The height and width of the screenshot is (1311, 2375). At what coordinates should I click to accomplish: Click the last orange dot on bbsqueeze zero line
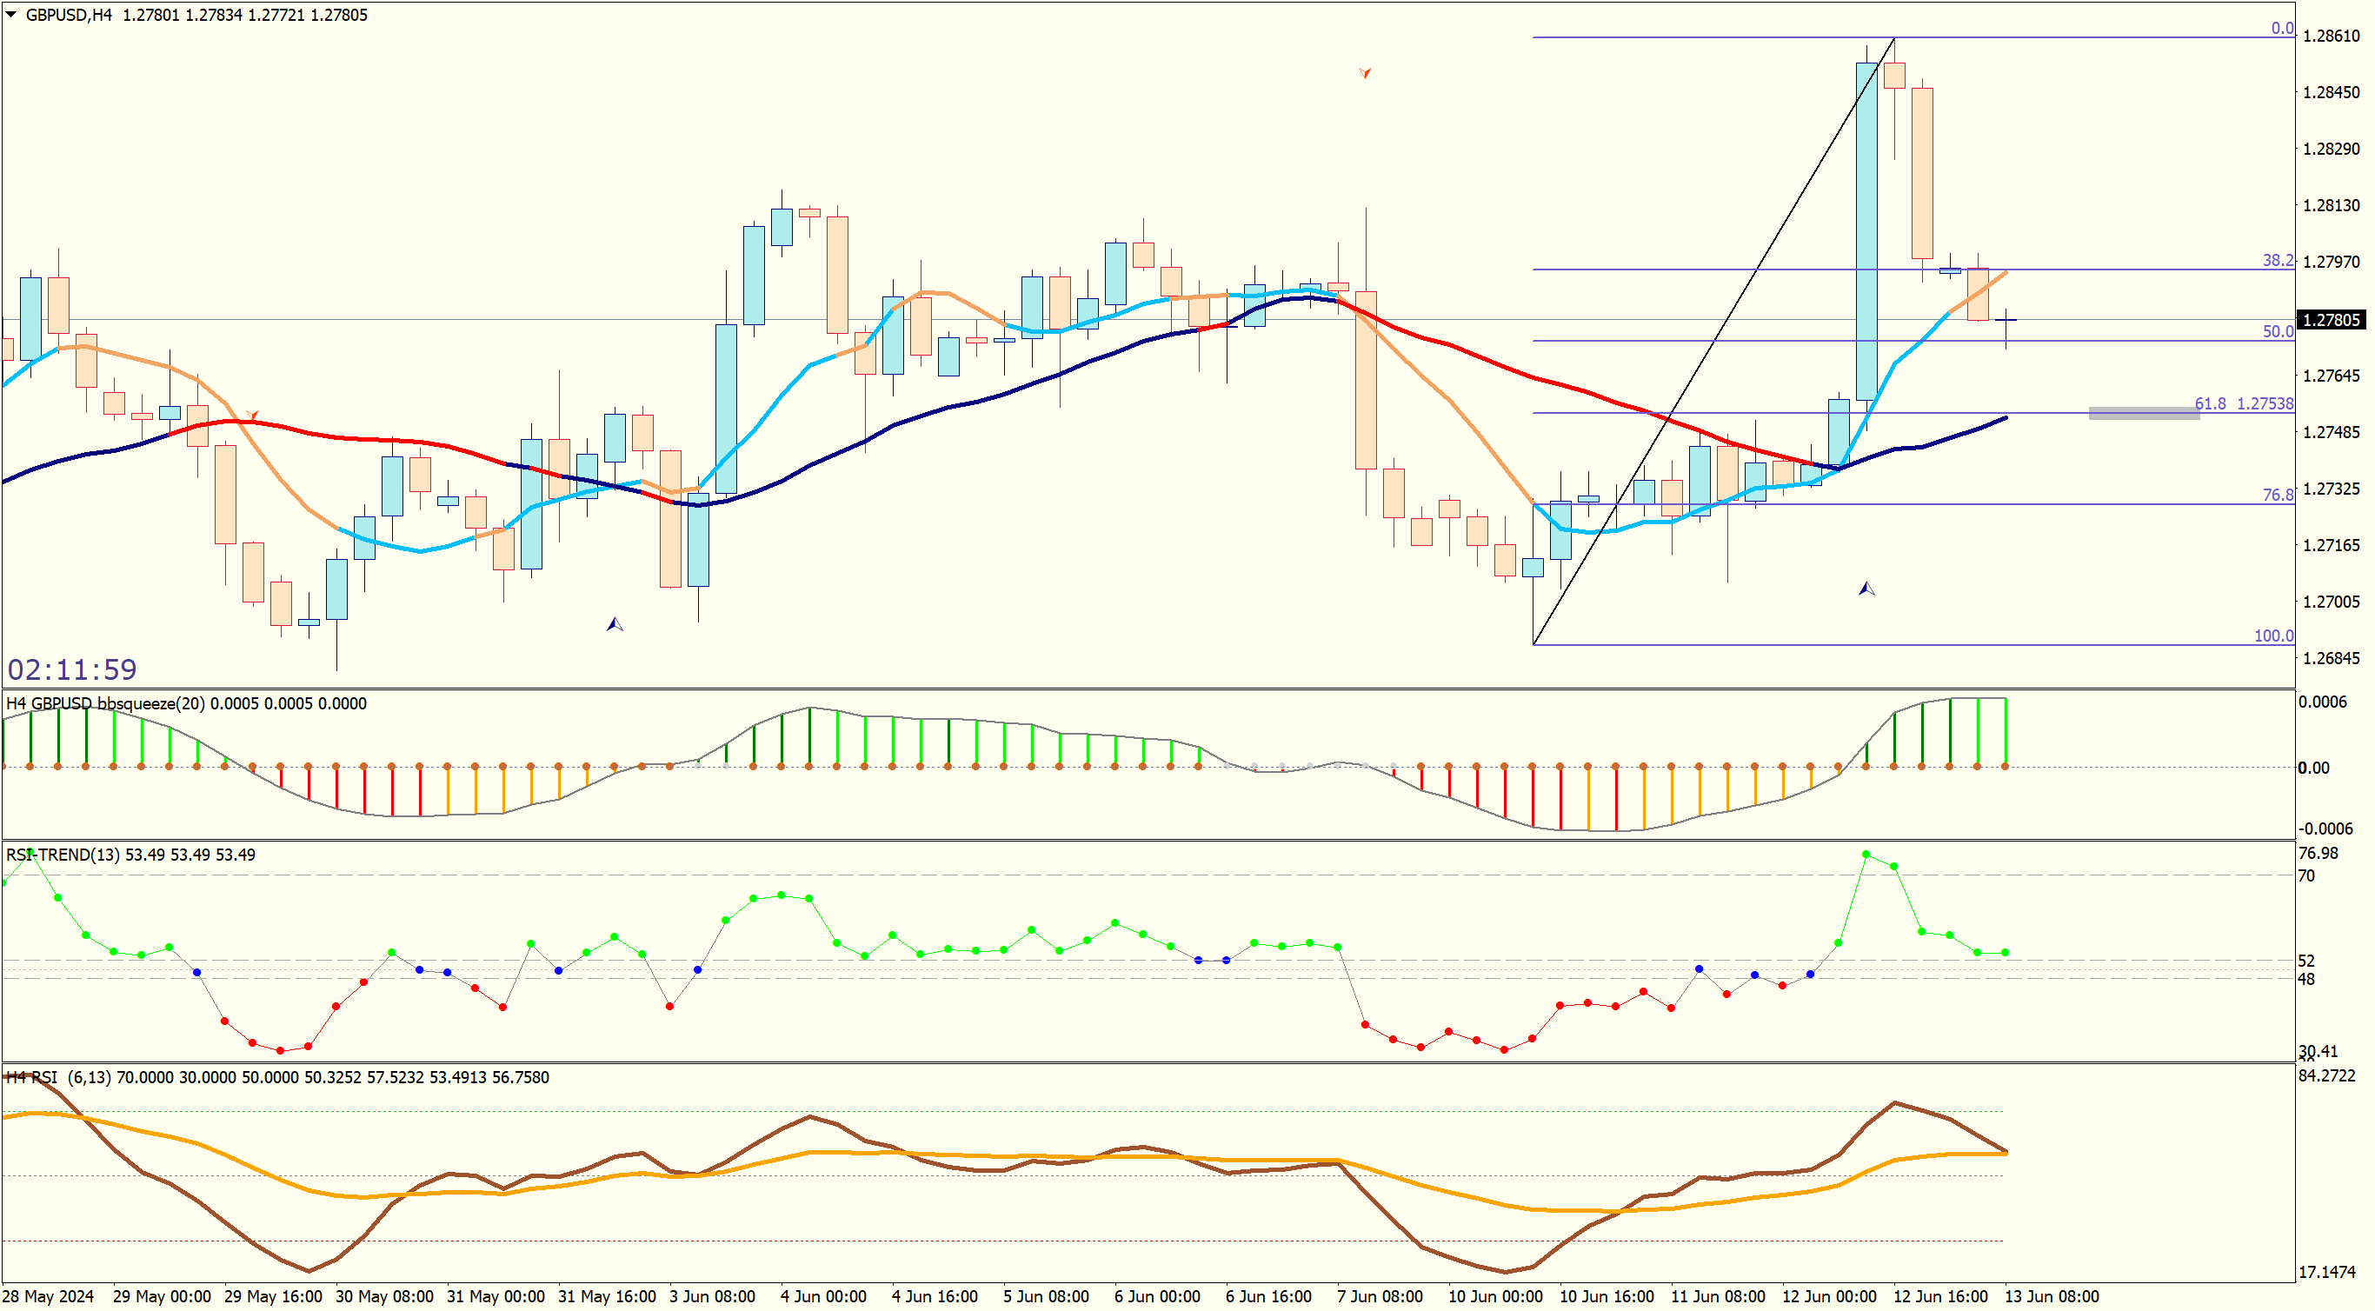tap(2006, 766)
